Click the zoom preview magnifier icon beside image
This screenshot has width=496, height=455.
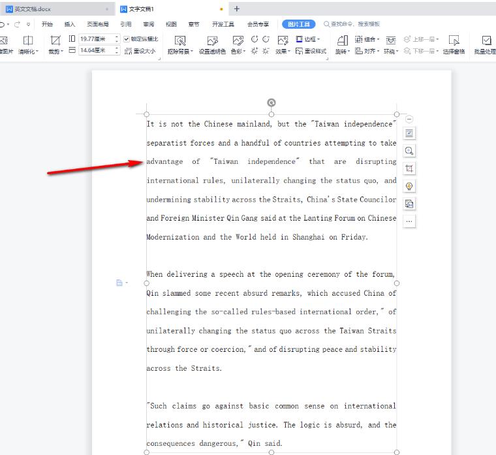[x=409, y=151]
